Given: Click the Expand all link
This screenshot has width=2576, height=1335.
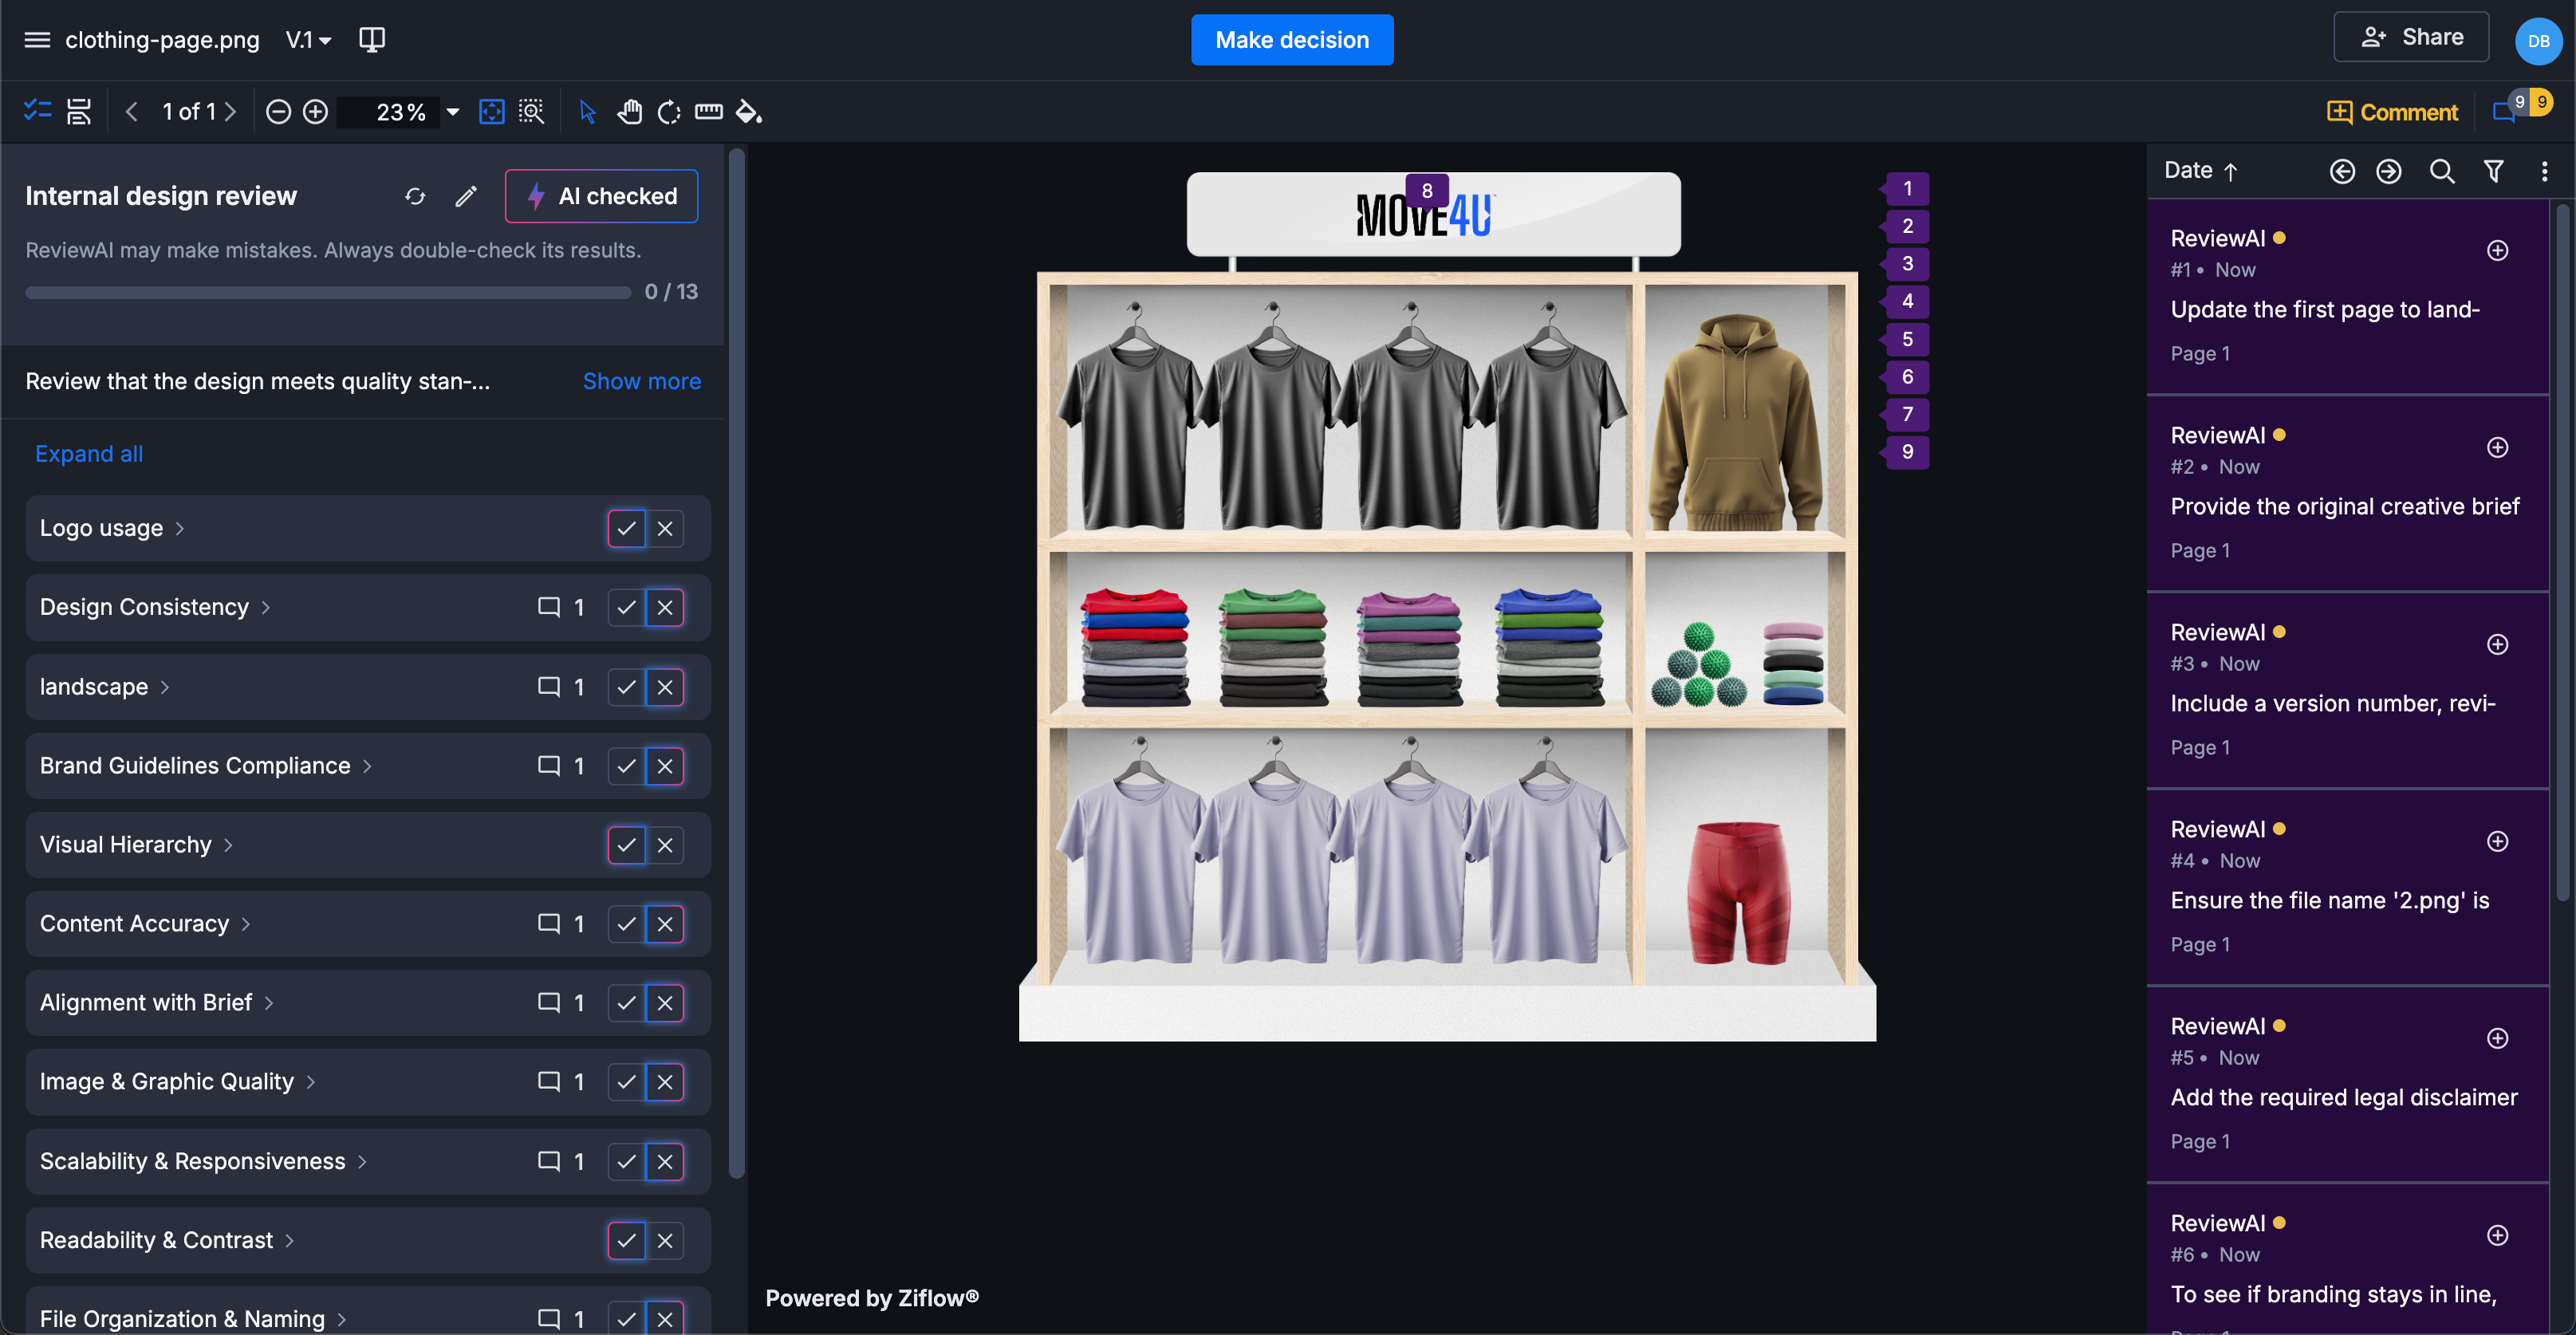Looking at the screenshot, I should coord(89,454).
